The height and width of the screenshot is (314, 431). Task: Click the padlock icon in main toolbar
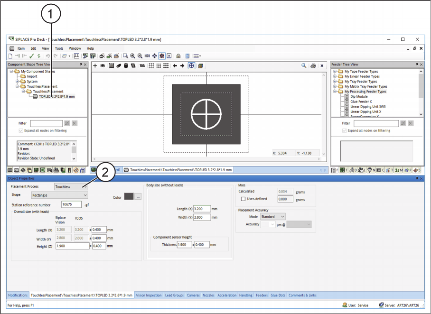[x=178, y=56]
